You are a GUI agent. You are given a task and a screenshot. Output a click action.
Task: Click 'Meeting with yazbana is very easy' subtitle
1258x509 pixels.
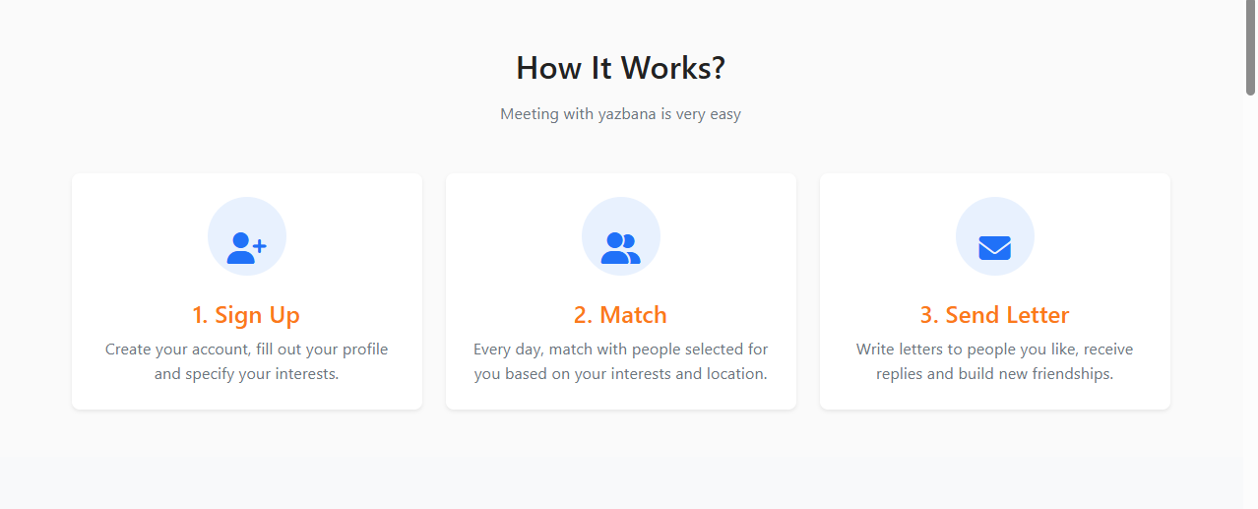click(x=620, y=114)
